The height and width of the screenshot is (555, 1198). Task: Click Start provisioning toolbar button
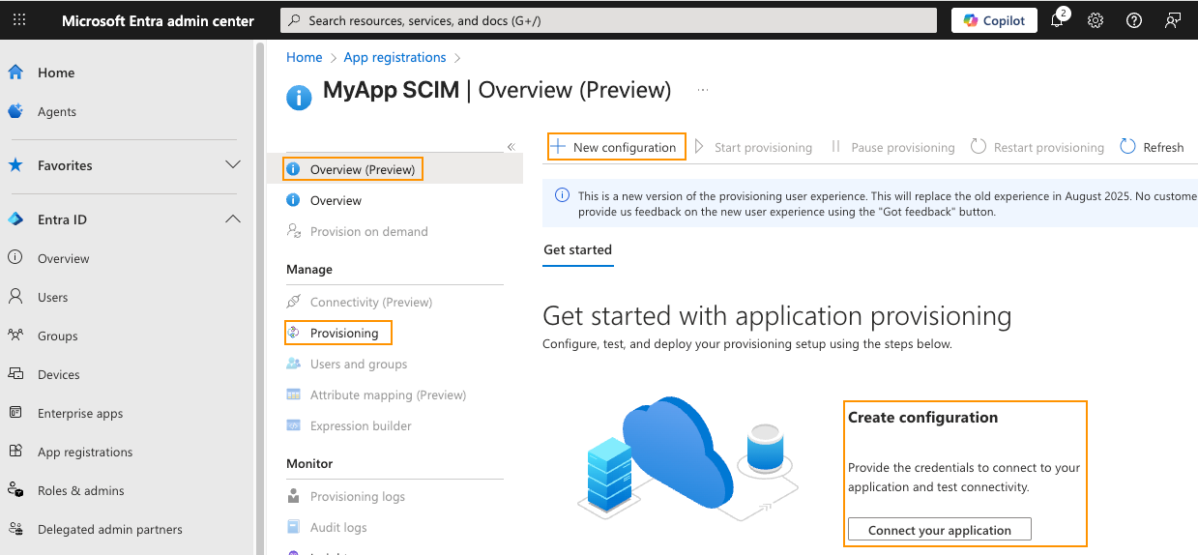[753, 147]
